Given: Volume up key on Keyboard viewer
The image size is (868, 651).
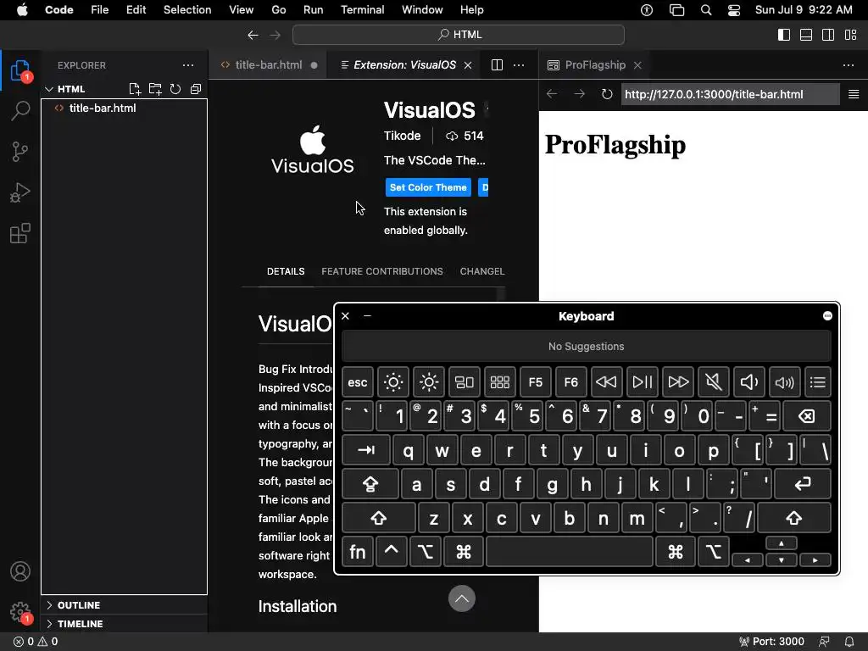Looking at the screenshot, I should [x=784, y=382].
